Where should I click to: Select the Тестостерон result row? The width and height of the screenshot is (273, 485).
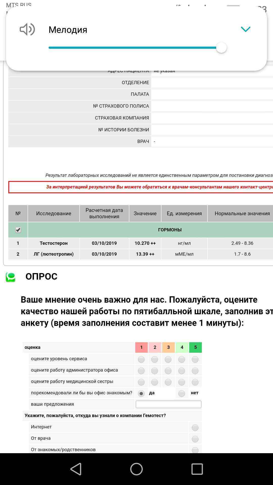54,243
